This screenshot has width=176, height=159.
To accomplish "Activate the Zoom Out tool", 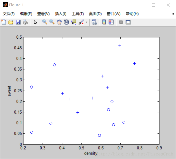I will click(52, 22).
